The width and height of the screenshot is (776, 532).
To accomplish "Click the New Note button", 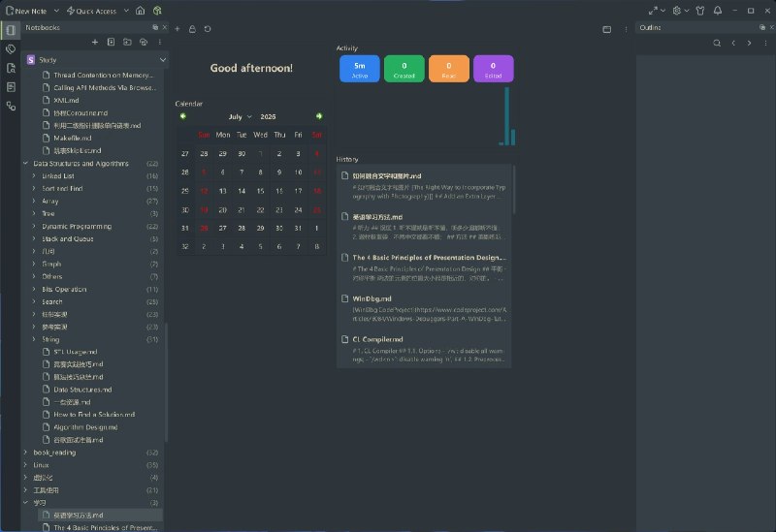I will pos(26,11).
